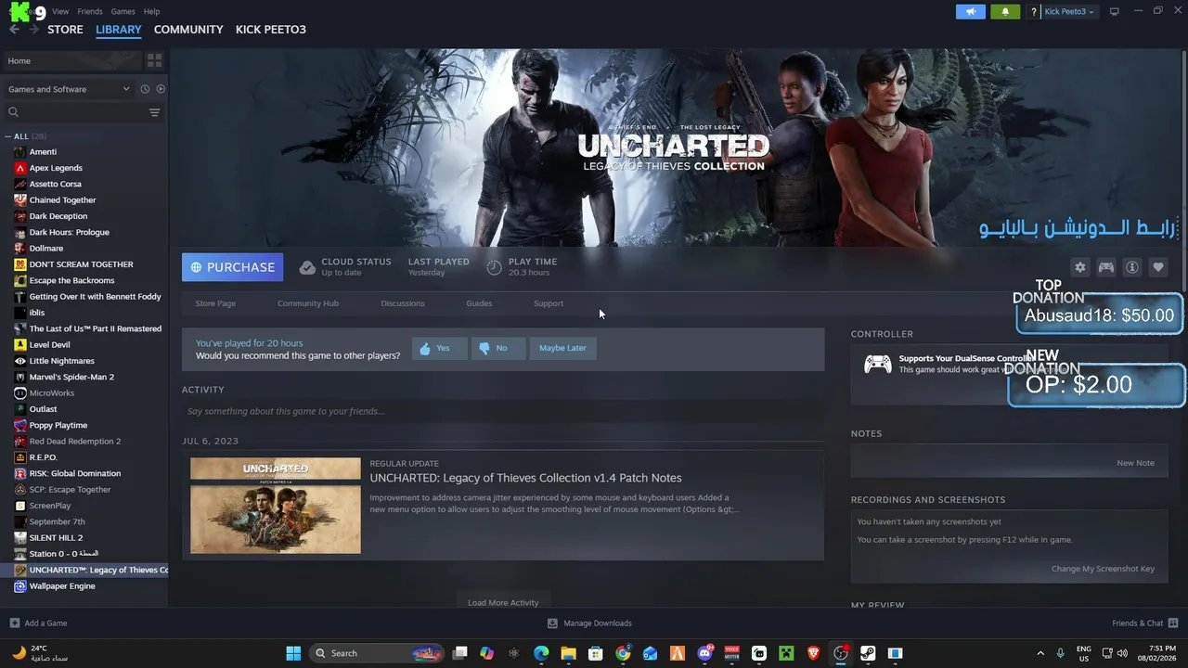
Task: Click the library search magnifier icon
Action: pos(13,112)
